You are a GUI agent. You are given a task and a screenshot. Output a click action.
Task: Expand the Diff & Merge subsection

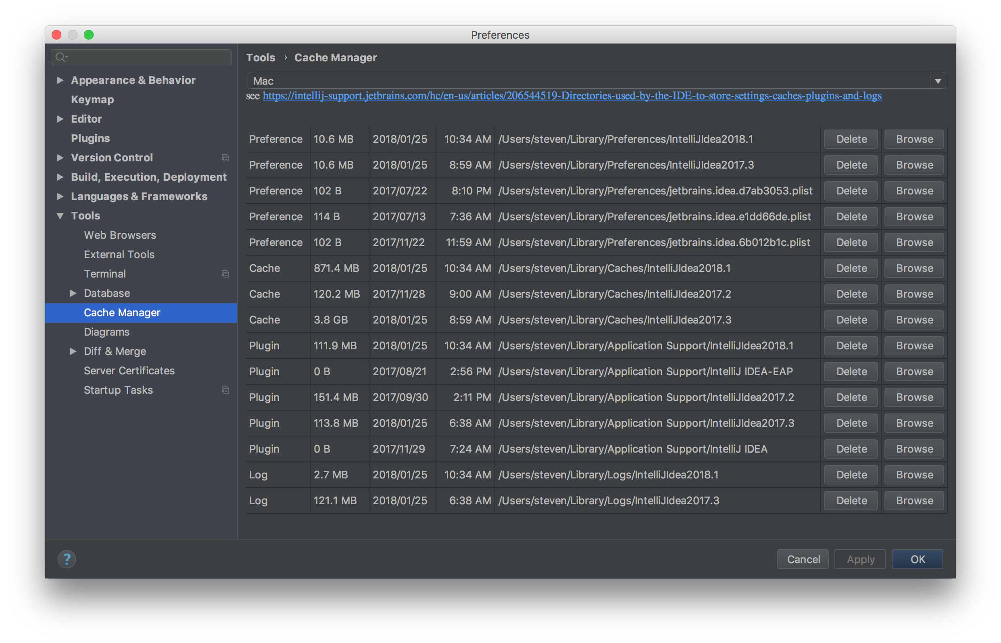pyautogui.click(x=73, y=351)
